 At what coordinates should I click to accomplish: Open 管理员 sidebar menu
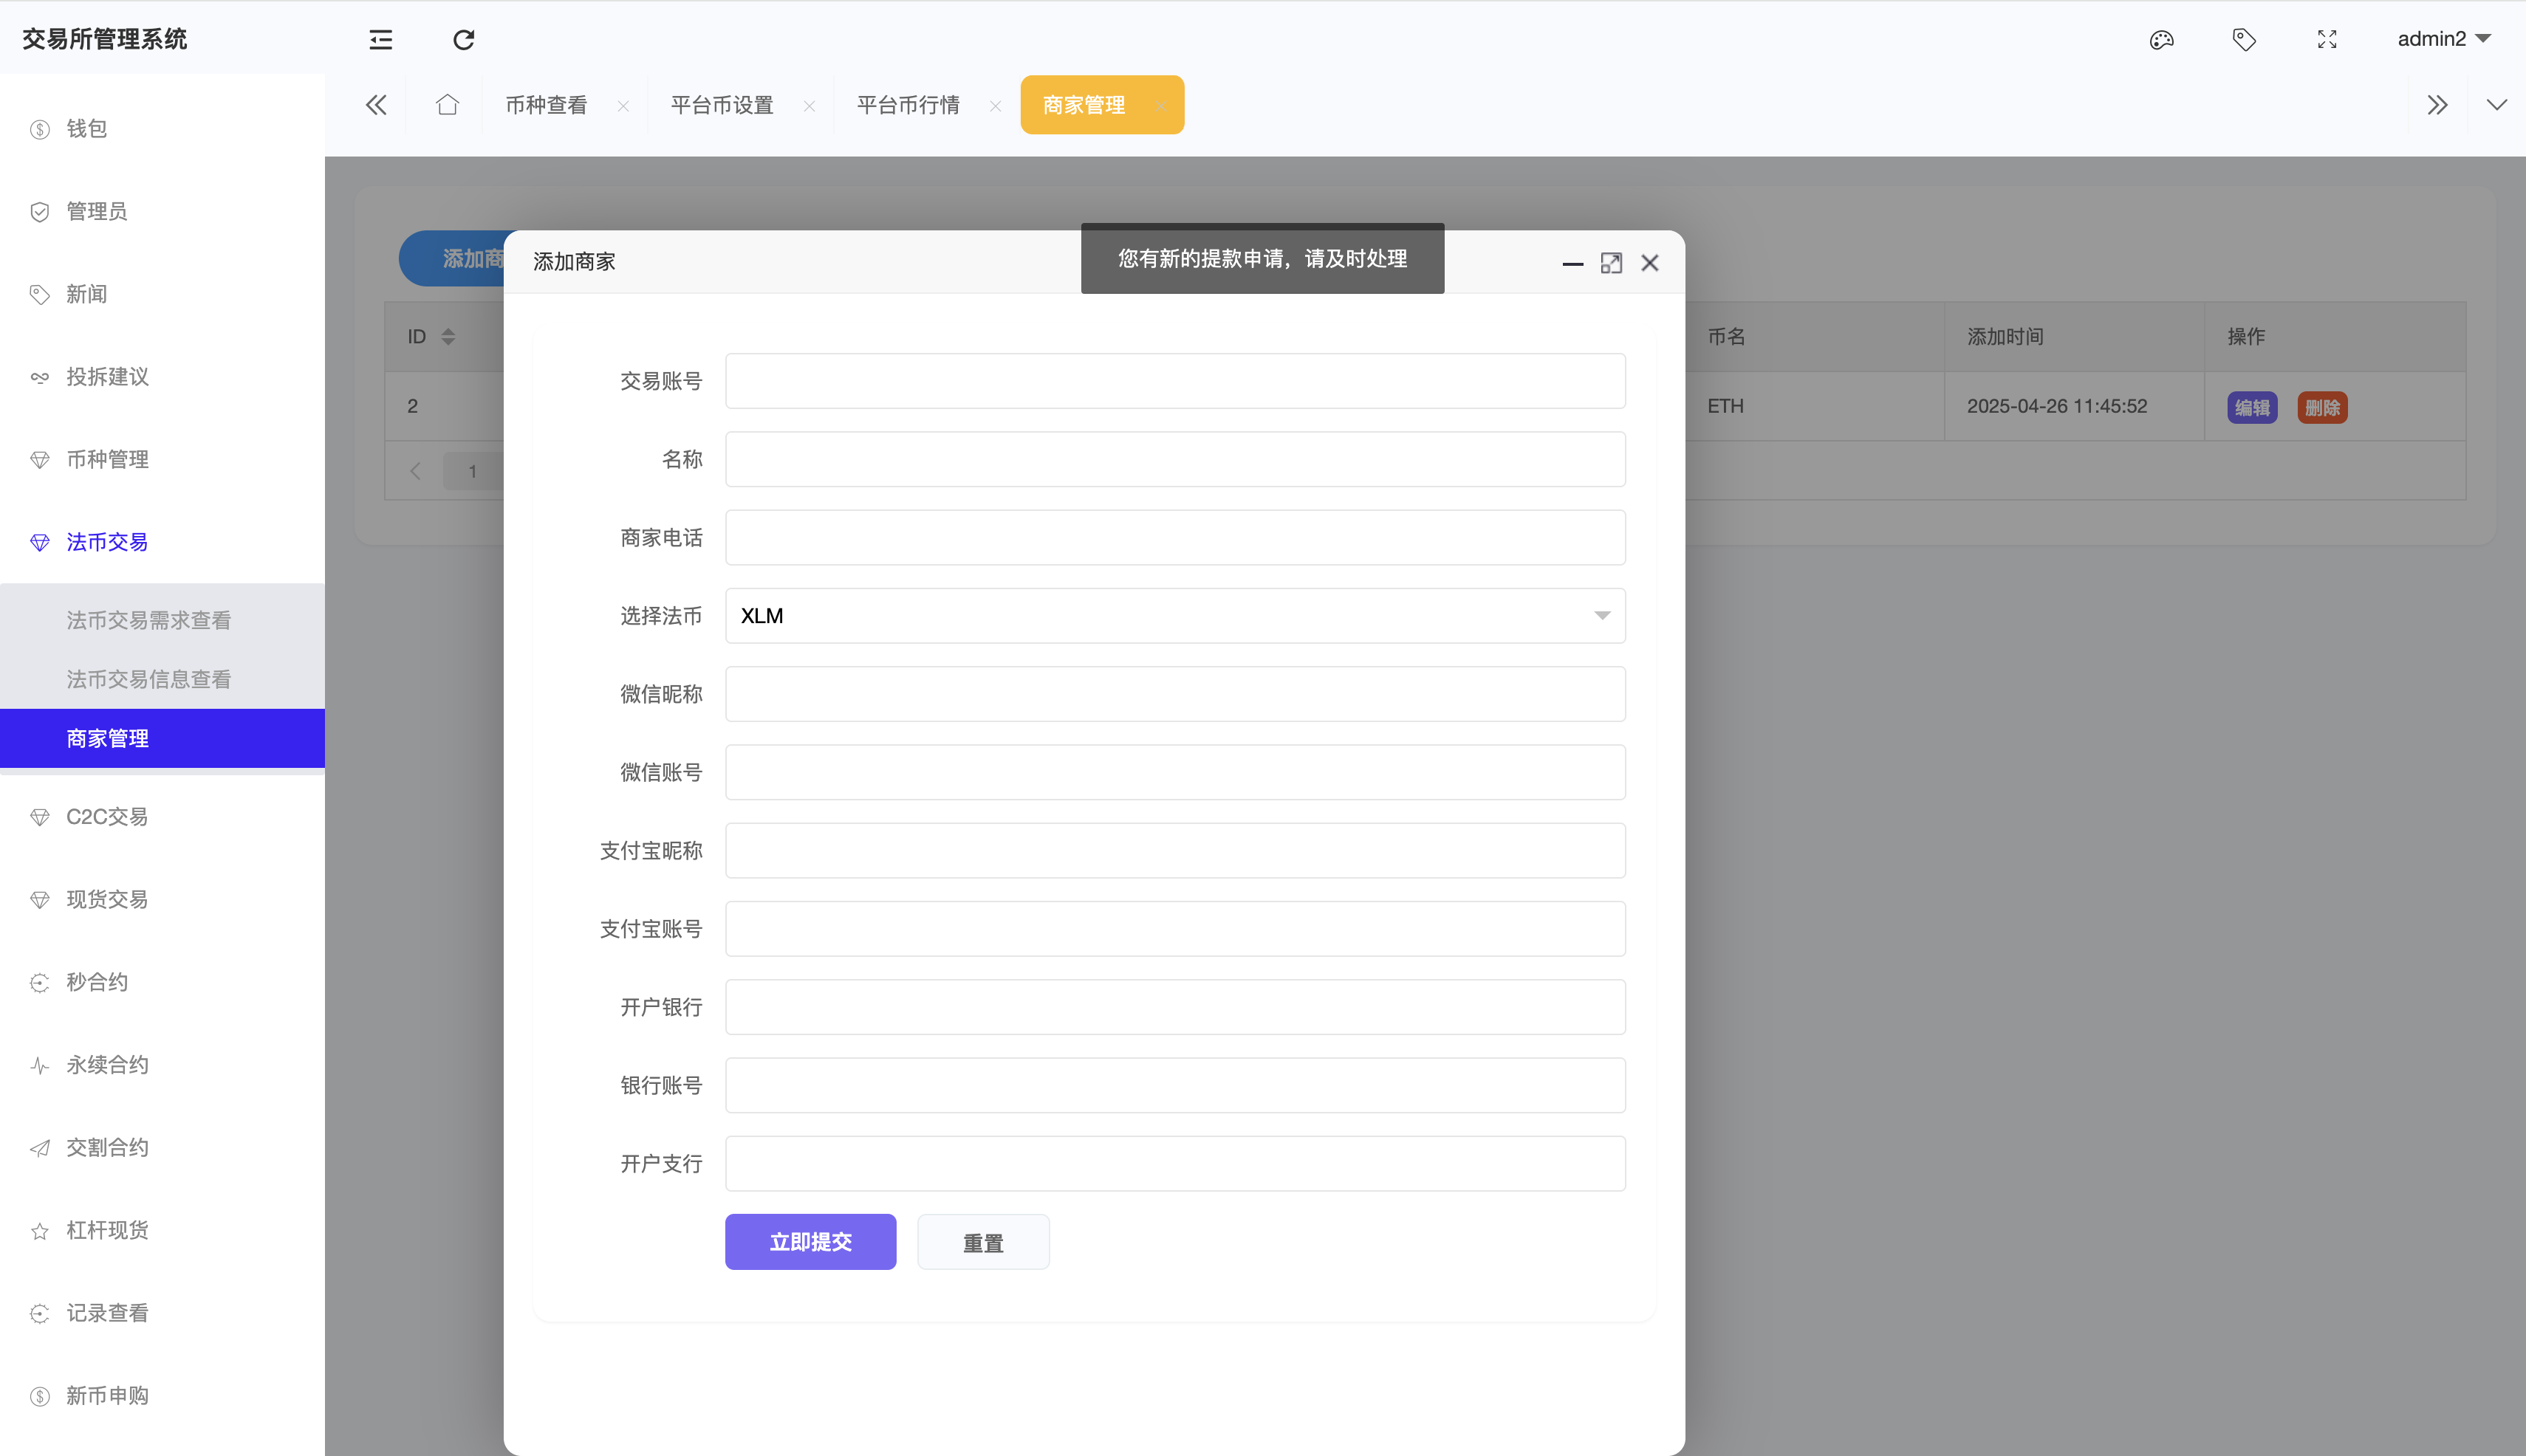pos(162,212)
